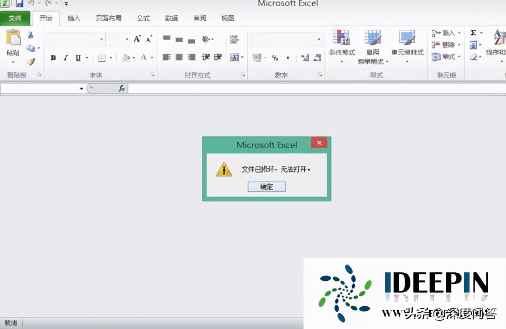Open the 文件 tab

pyautogui.click(x=16, y=18)
